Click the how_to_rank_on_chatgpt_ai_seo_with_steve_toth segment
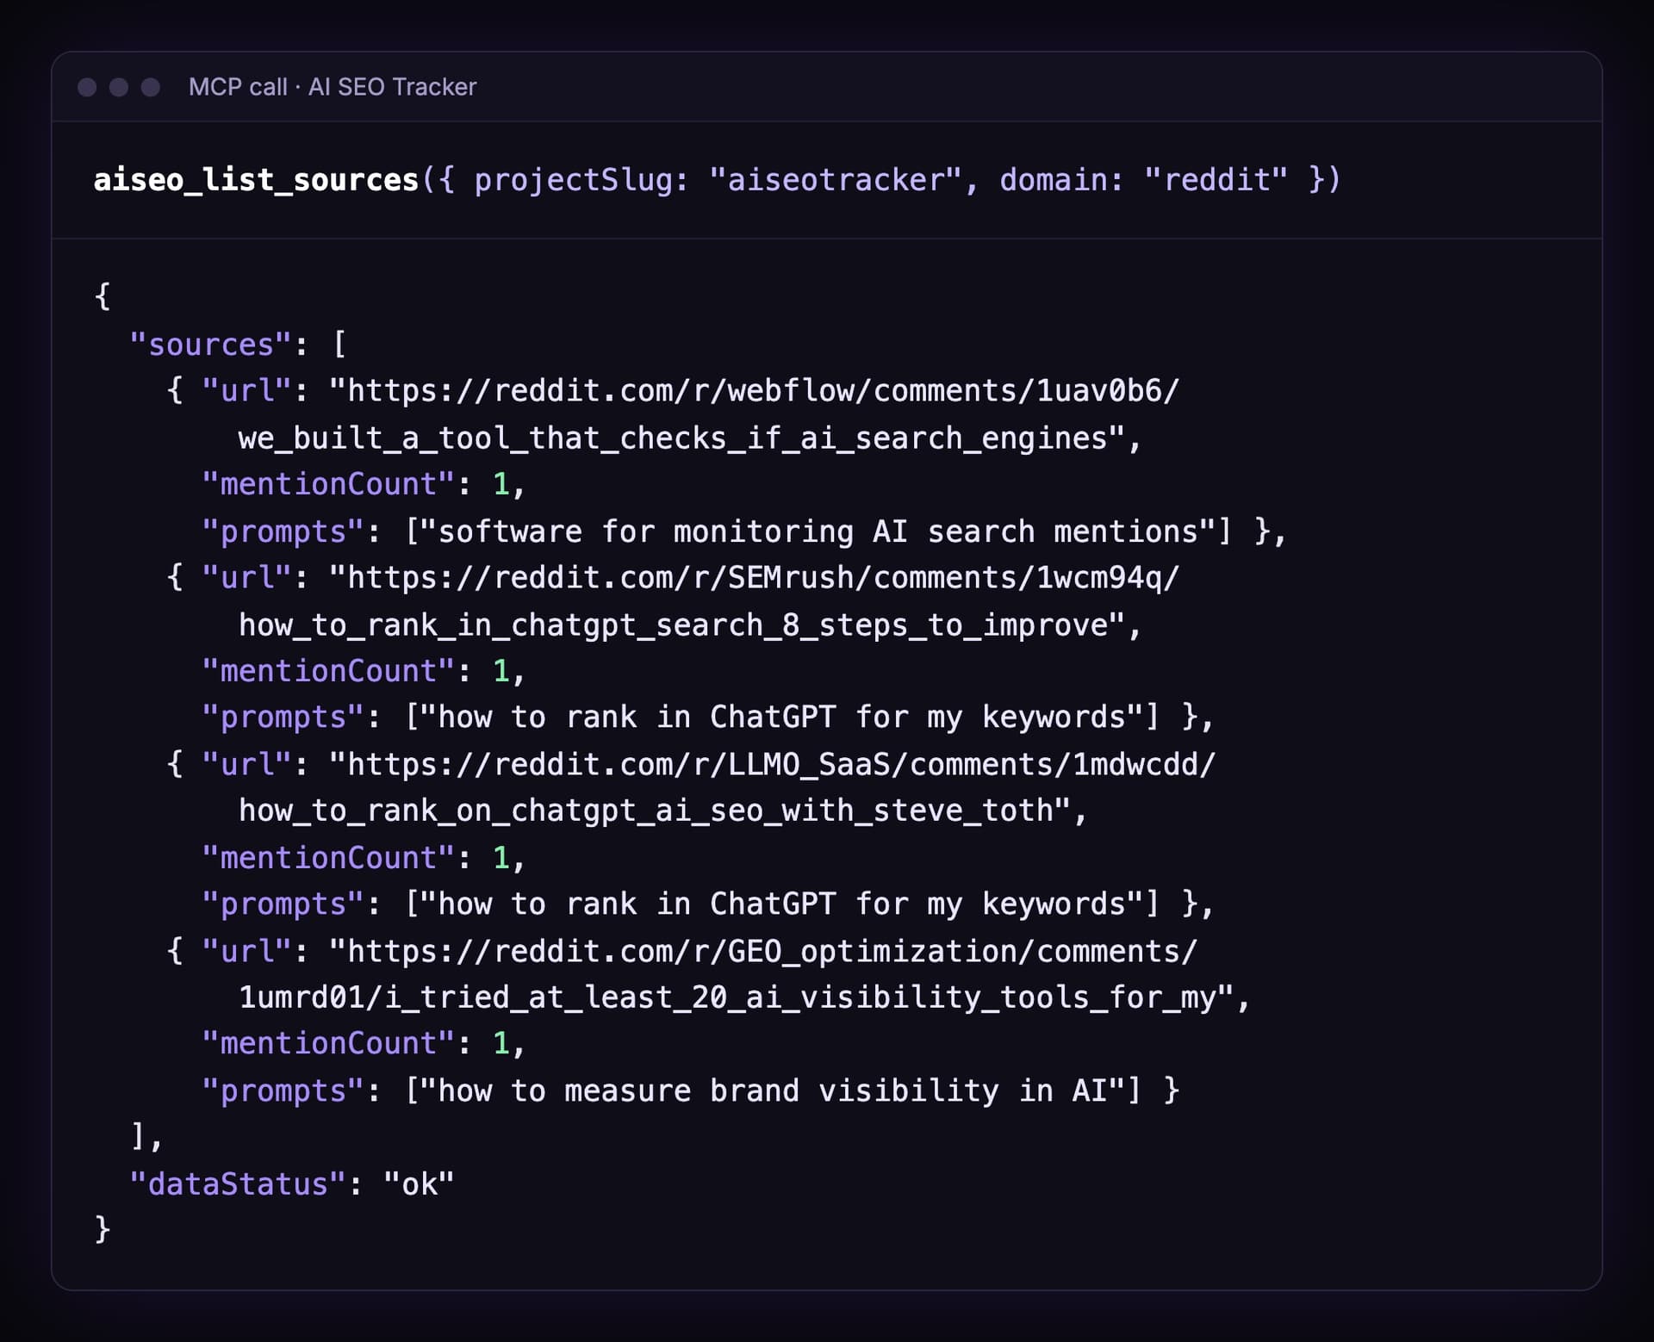 [663, 811]
